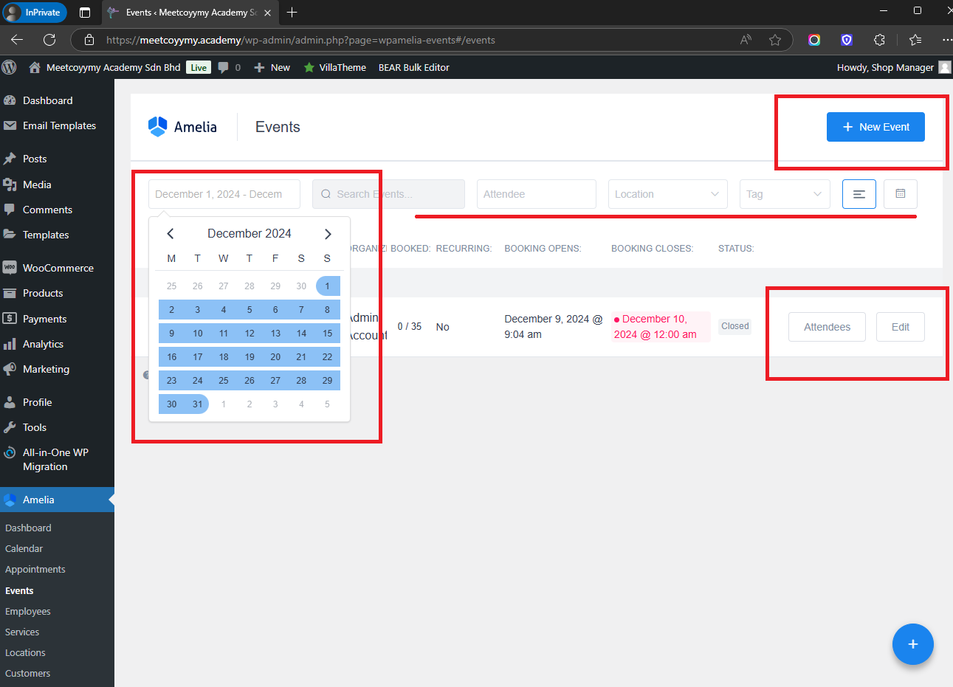953x687 pixels.
Task: Open Appointments under Amelia submenu
Action: coord(35,570)
